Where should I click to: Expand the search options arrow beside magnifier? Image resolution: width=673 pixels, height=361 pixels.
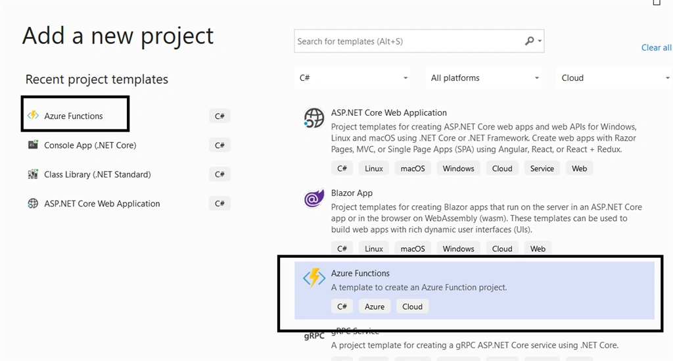point(540,41)
